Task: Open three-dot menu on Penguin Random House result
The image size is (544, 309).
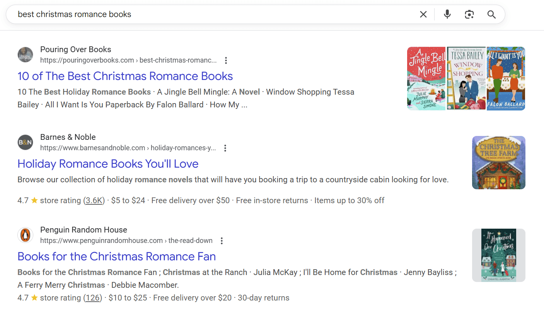Action: click(222, 241)
